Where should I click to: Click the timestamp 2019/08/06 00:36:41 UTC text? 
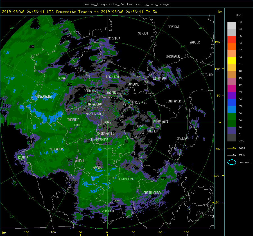[x=28, y=12]
